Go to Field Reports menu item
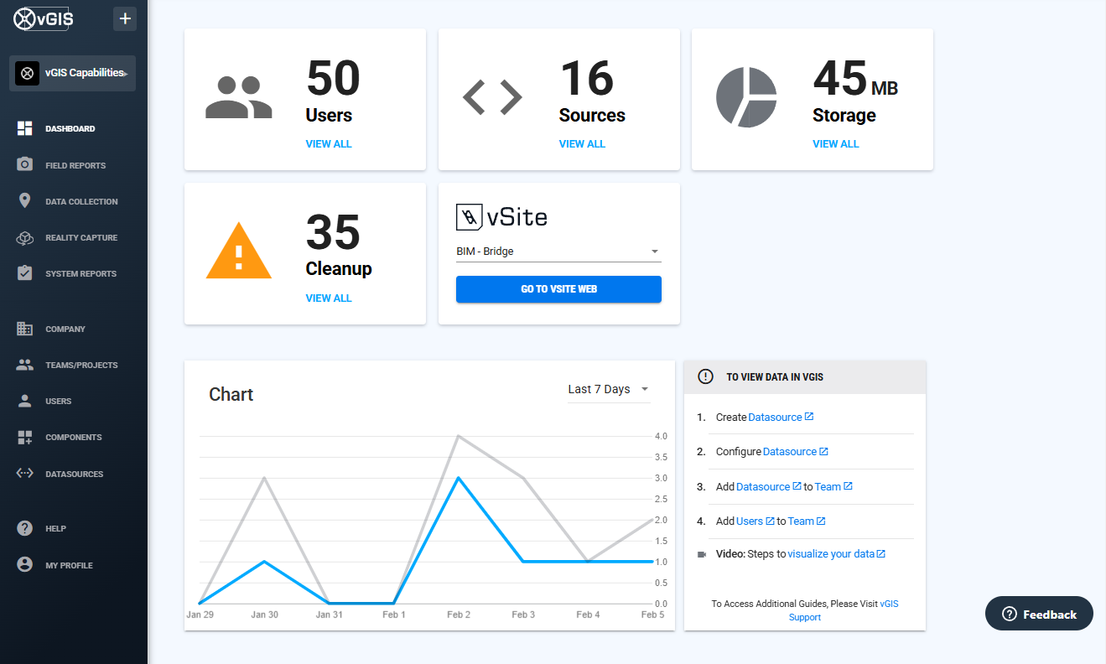The height and width of the screenshot is (664, 1106). point(74,165)
